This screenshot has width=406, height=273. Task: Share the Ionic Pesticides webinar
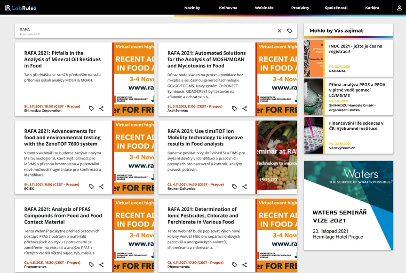pyautogui.click(x=245, y=265)
